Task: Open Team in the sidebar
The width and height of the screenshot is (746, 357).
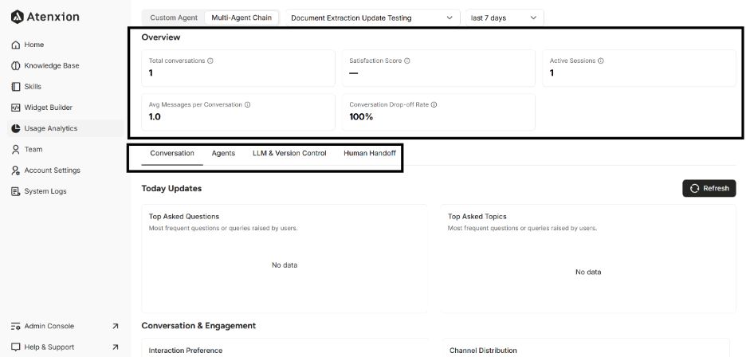Action: [x=65, y=150]
